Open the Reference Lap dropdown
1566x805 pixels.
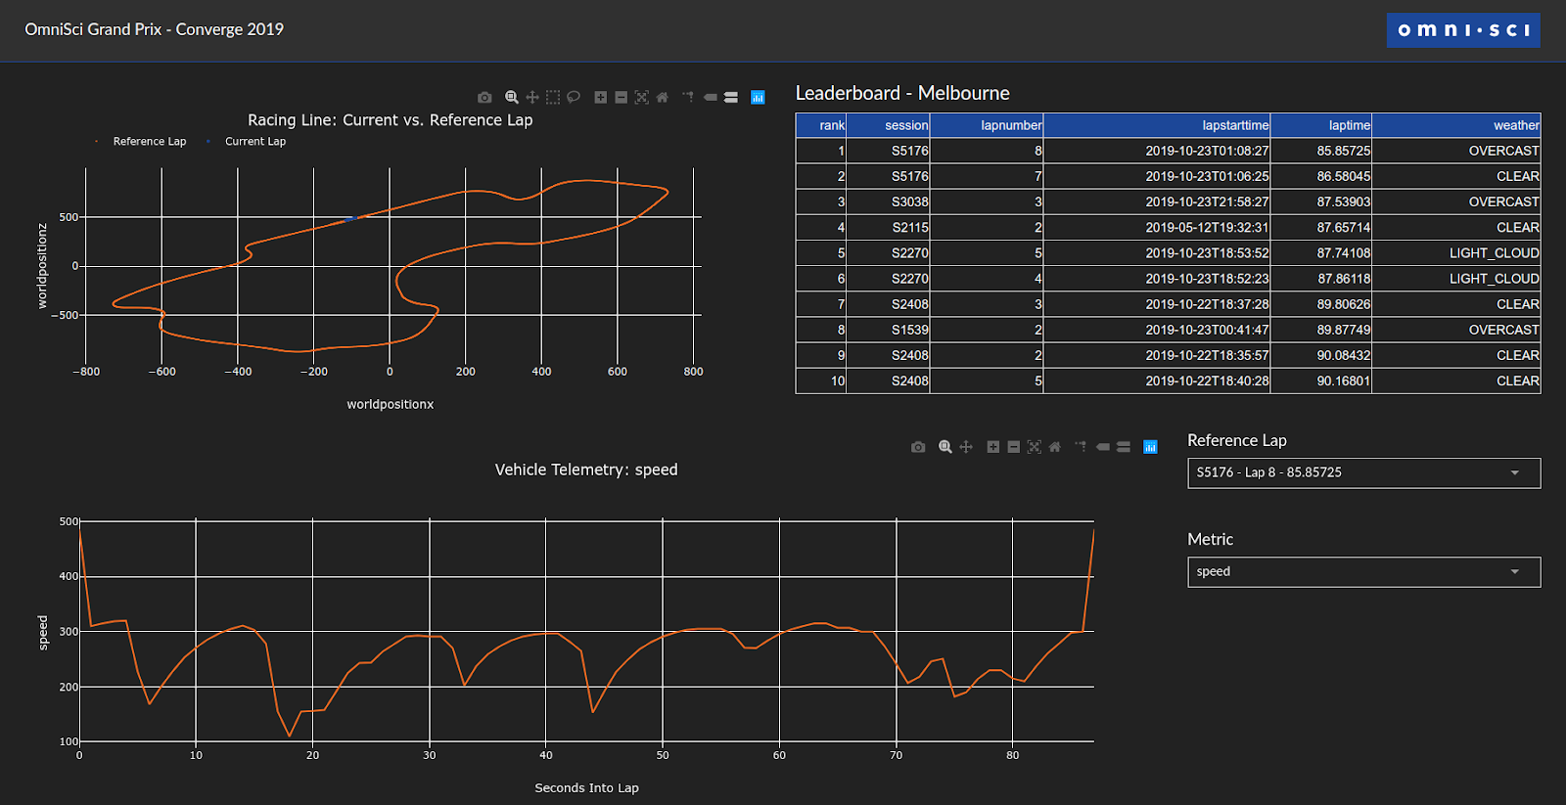point(1363,472)
